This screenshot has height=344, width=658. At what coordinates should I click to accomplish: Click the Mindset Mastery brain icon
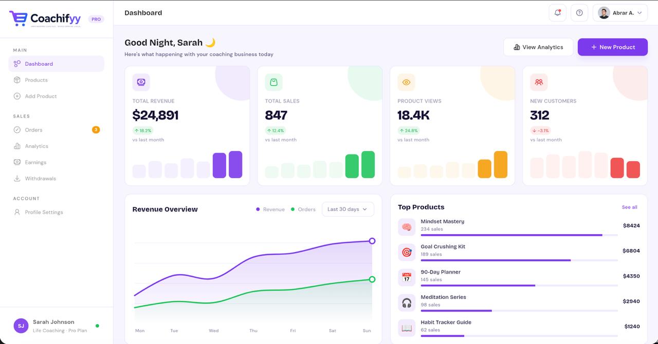(407, 227)
